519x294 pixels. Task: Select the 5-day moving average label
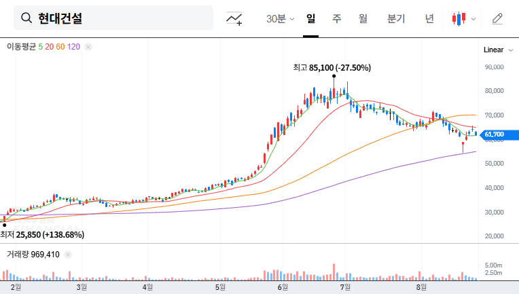click(x=40, y=47)
